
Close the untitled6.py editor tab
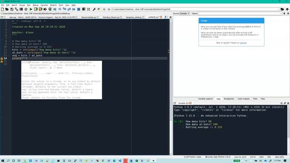tap(161, 17)
